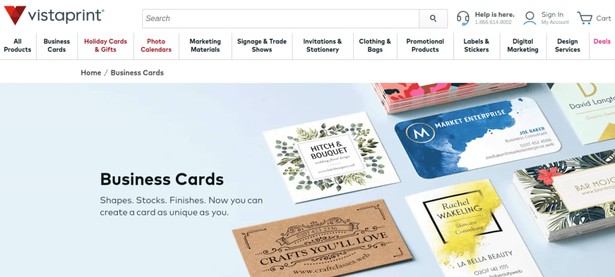Click the Hitch & Bouquet card image
Image resolution: width=615 pixels, height=277 pixels.
coord(331,156)
